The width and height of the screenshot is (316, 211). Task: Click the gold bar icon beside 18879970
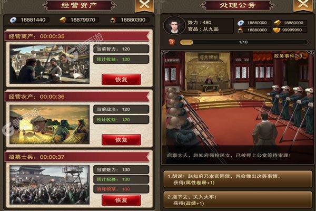coord(63,20)
